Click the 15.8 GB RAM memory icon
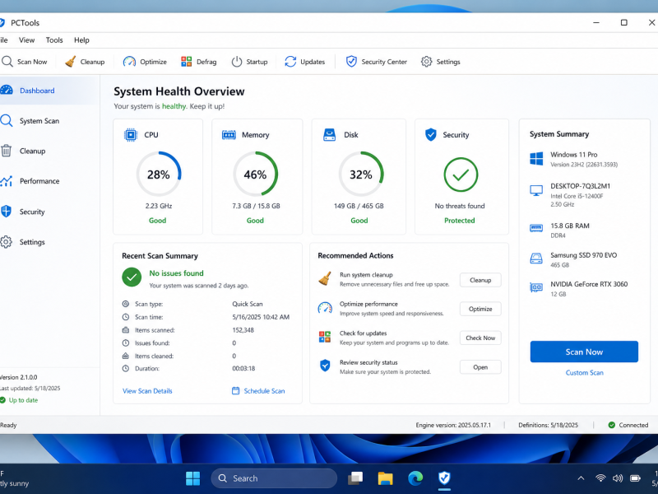 tap(536, 229)
